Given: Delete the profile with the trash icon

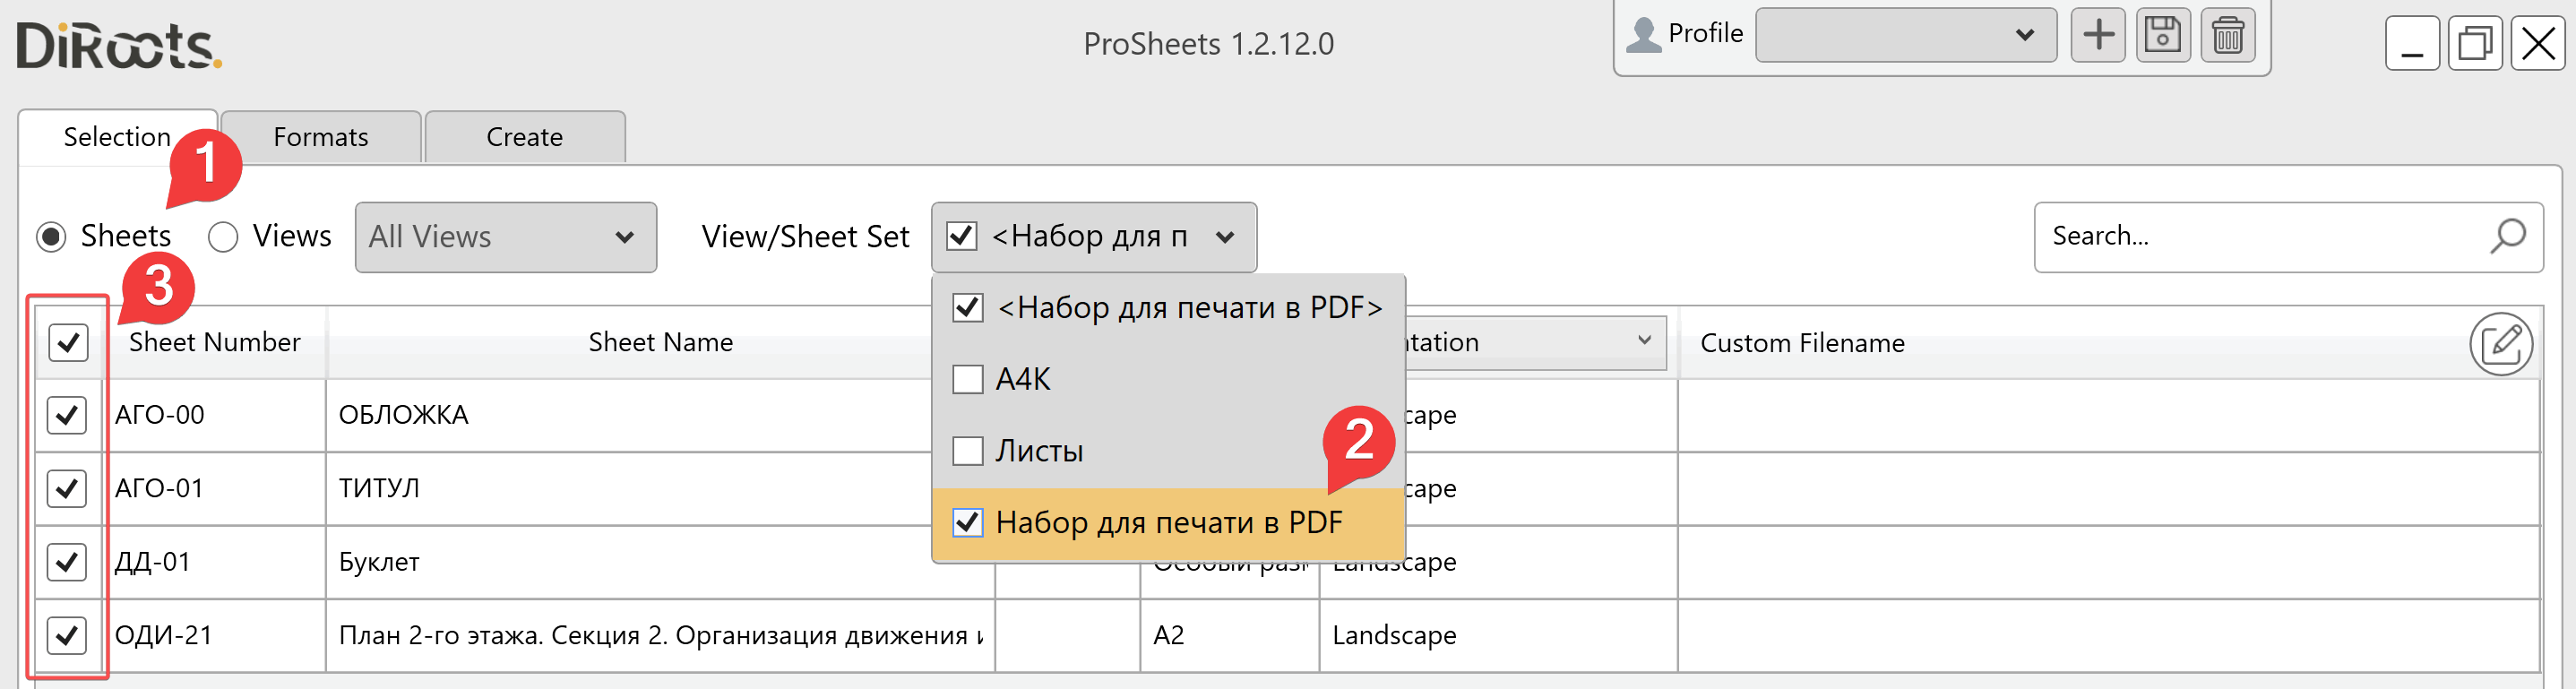Looking at the screenshot, I should [2227, 36].
